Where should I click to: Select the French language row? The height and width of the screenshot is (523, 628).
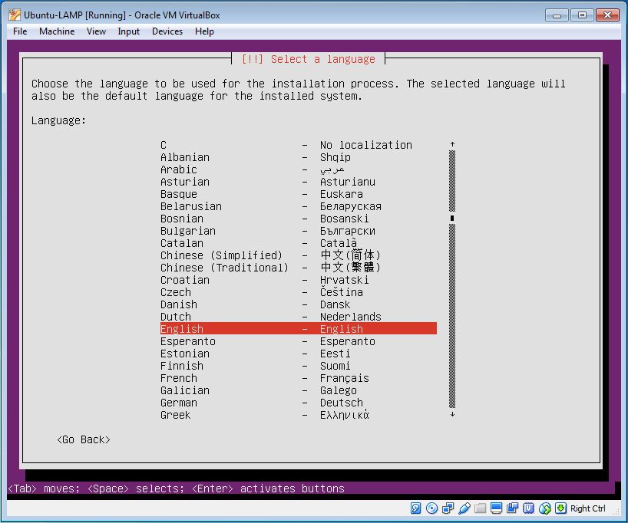click(x=299, y=378)
